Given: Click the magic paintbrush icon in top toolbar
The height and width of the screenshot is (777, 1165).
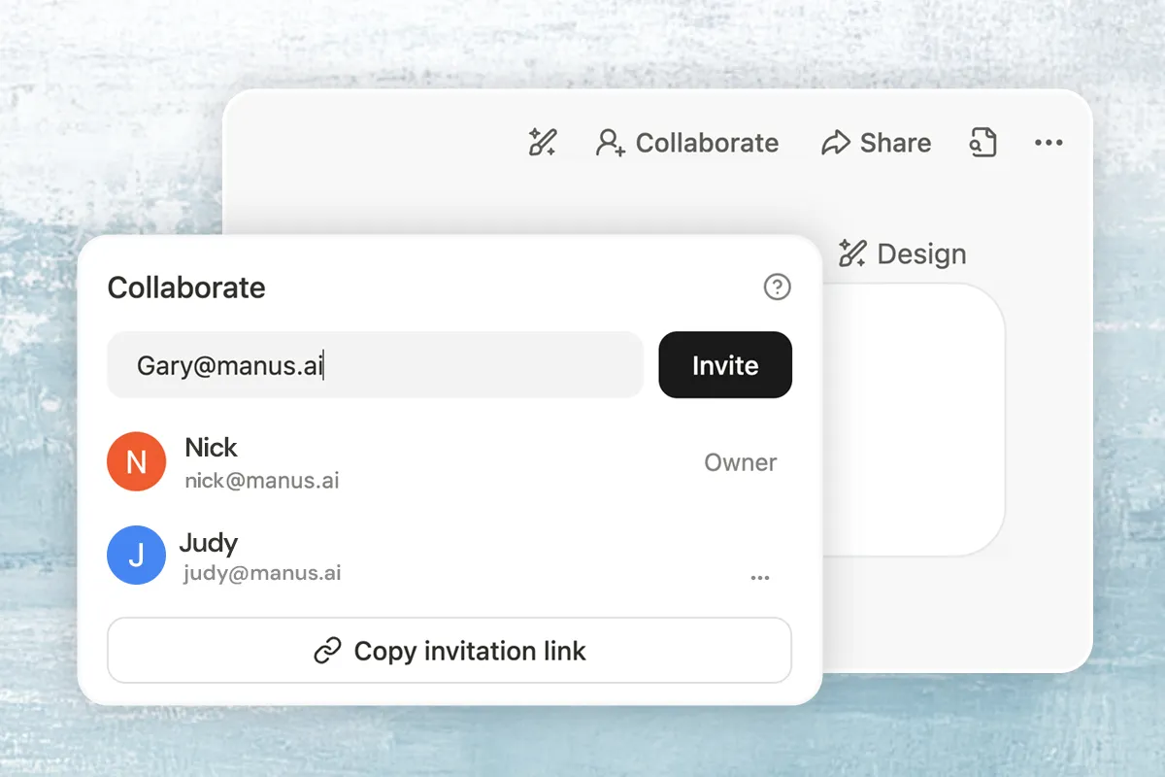Looking at the screenshot, I should 542,143.
